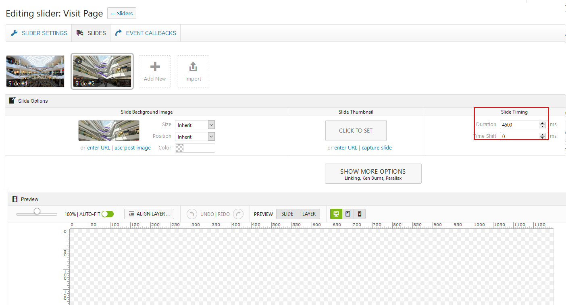Click the redo arrow icon
The image size is (566, 305).
[239, 214]
